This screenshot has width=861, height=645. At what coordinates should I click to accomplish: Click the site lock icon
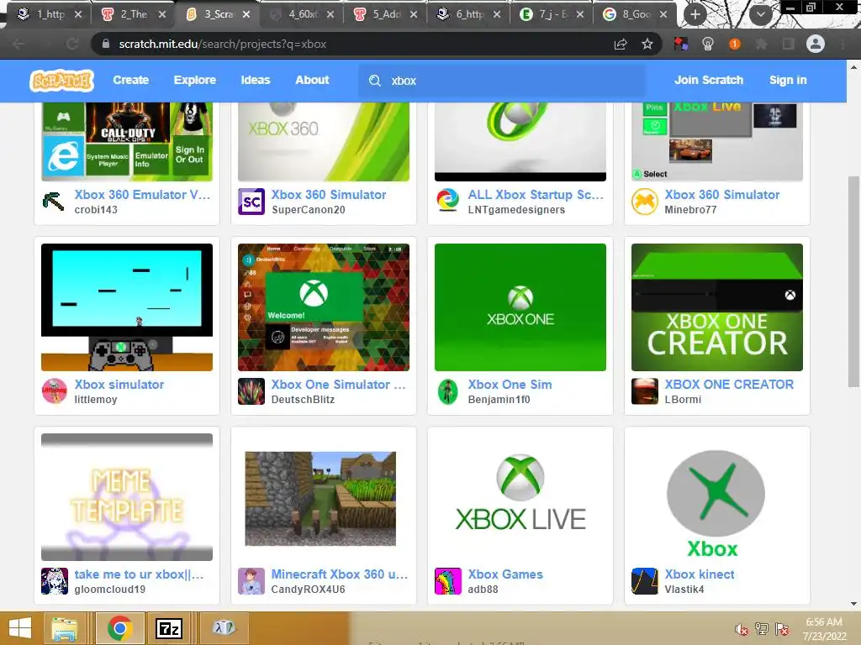point(106,44)
